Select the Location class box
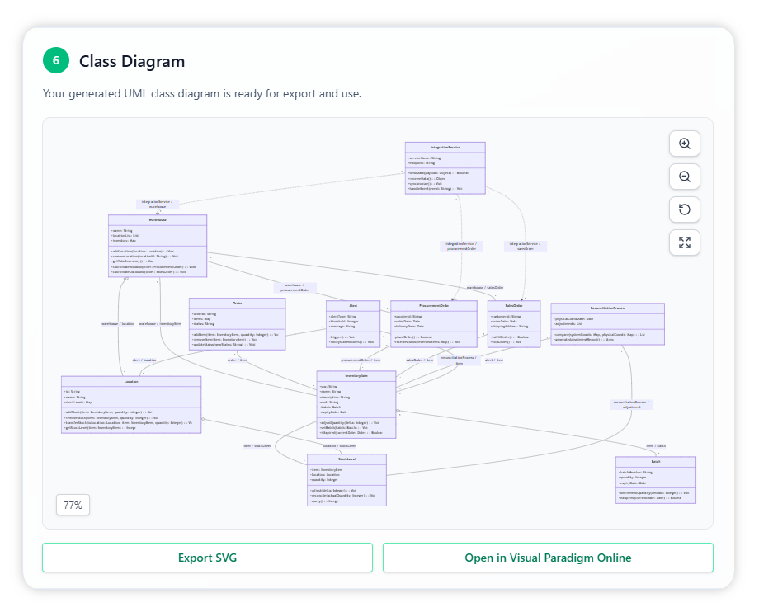Screen dimensions: 759x612 [131, 404]
